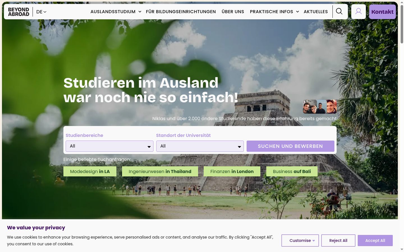Expand the DE language selector
This screenshot has width=404, height=252.
(x=41, y=12)
